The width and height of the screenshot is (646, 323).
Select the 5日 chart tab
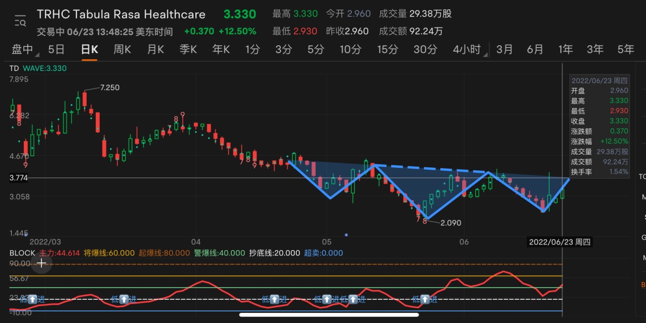click(x=56, y=49)
